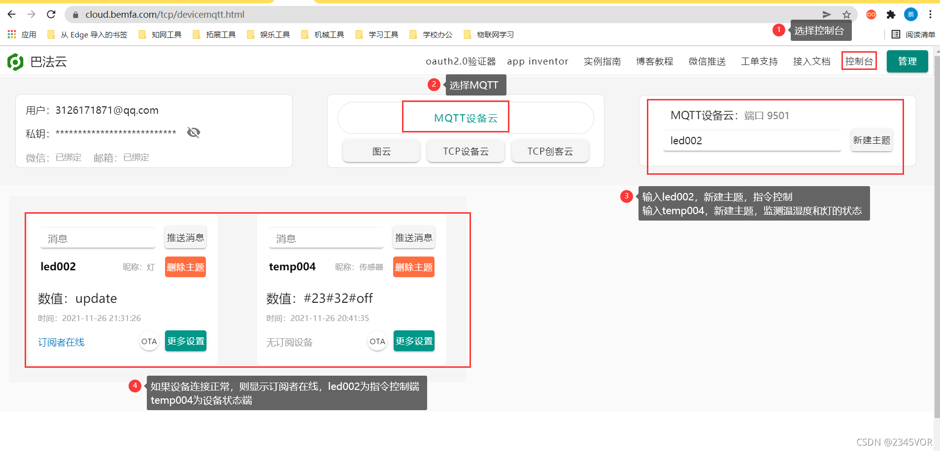Switch to the TCP创客云 tab
The height and width of the screenshot is (451, 940).
click(x=550, y=151)
